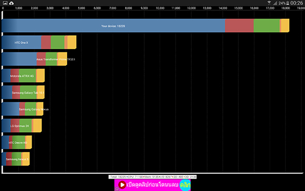The image size is (305, 191).
Task: Tap yellow segment of HTC One X bar
Action: point(72,42)
